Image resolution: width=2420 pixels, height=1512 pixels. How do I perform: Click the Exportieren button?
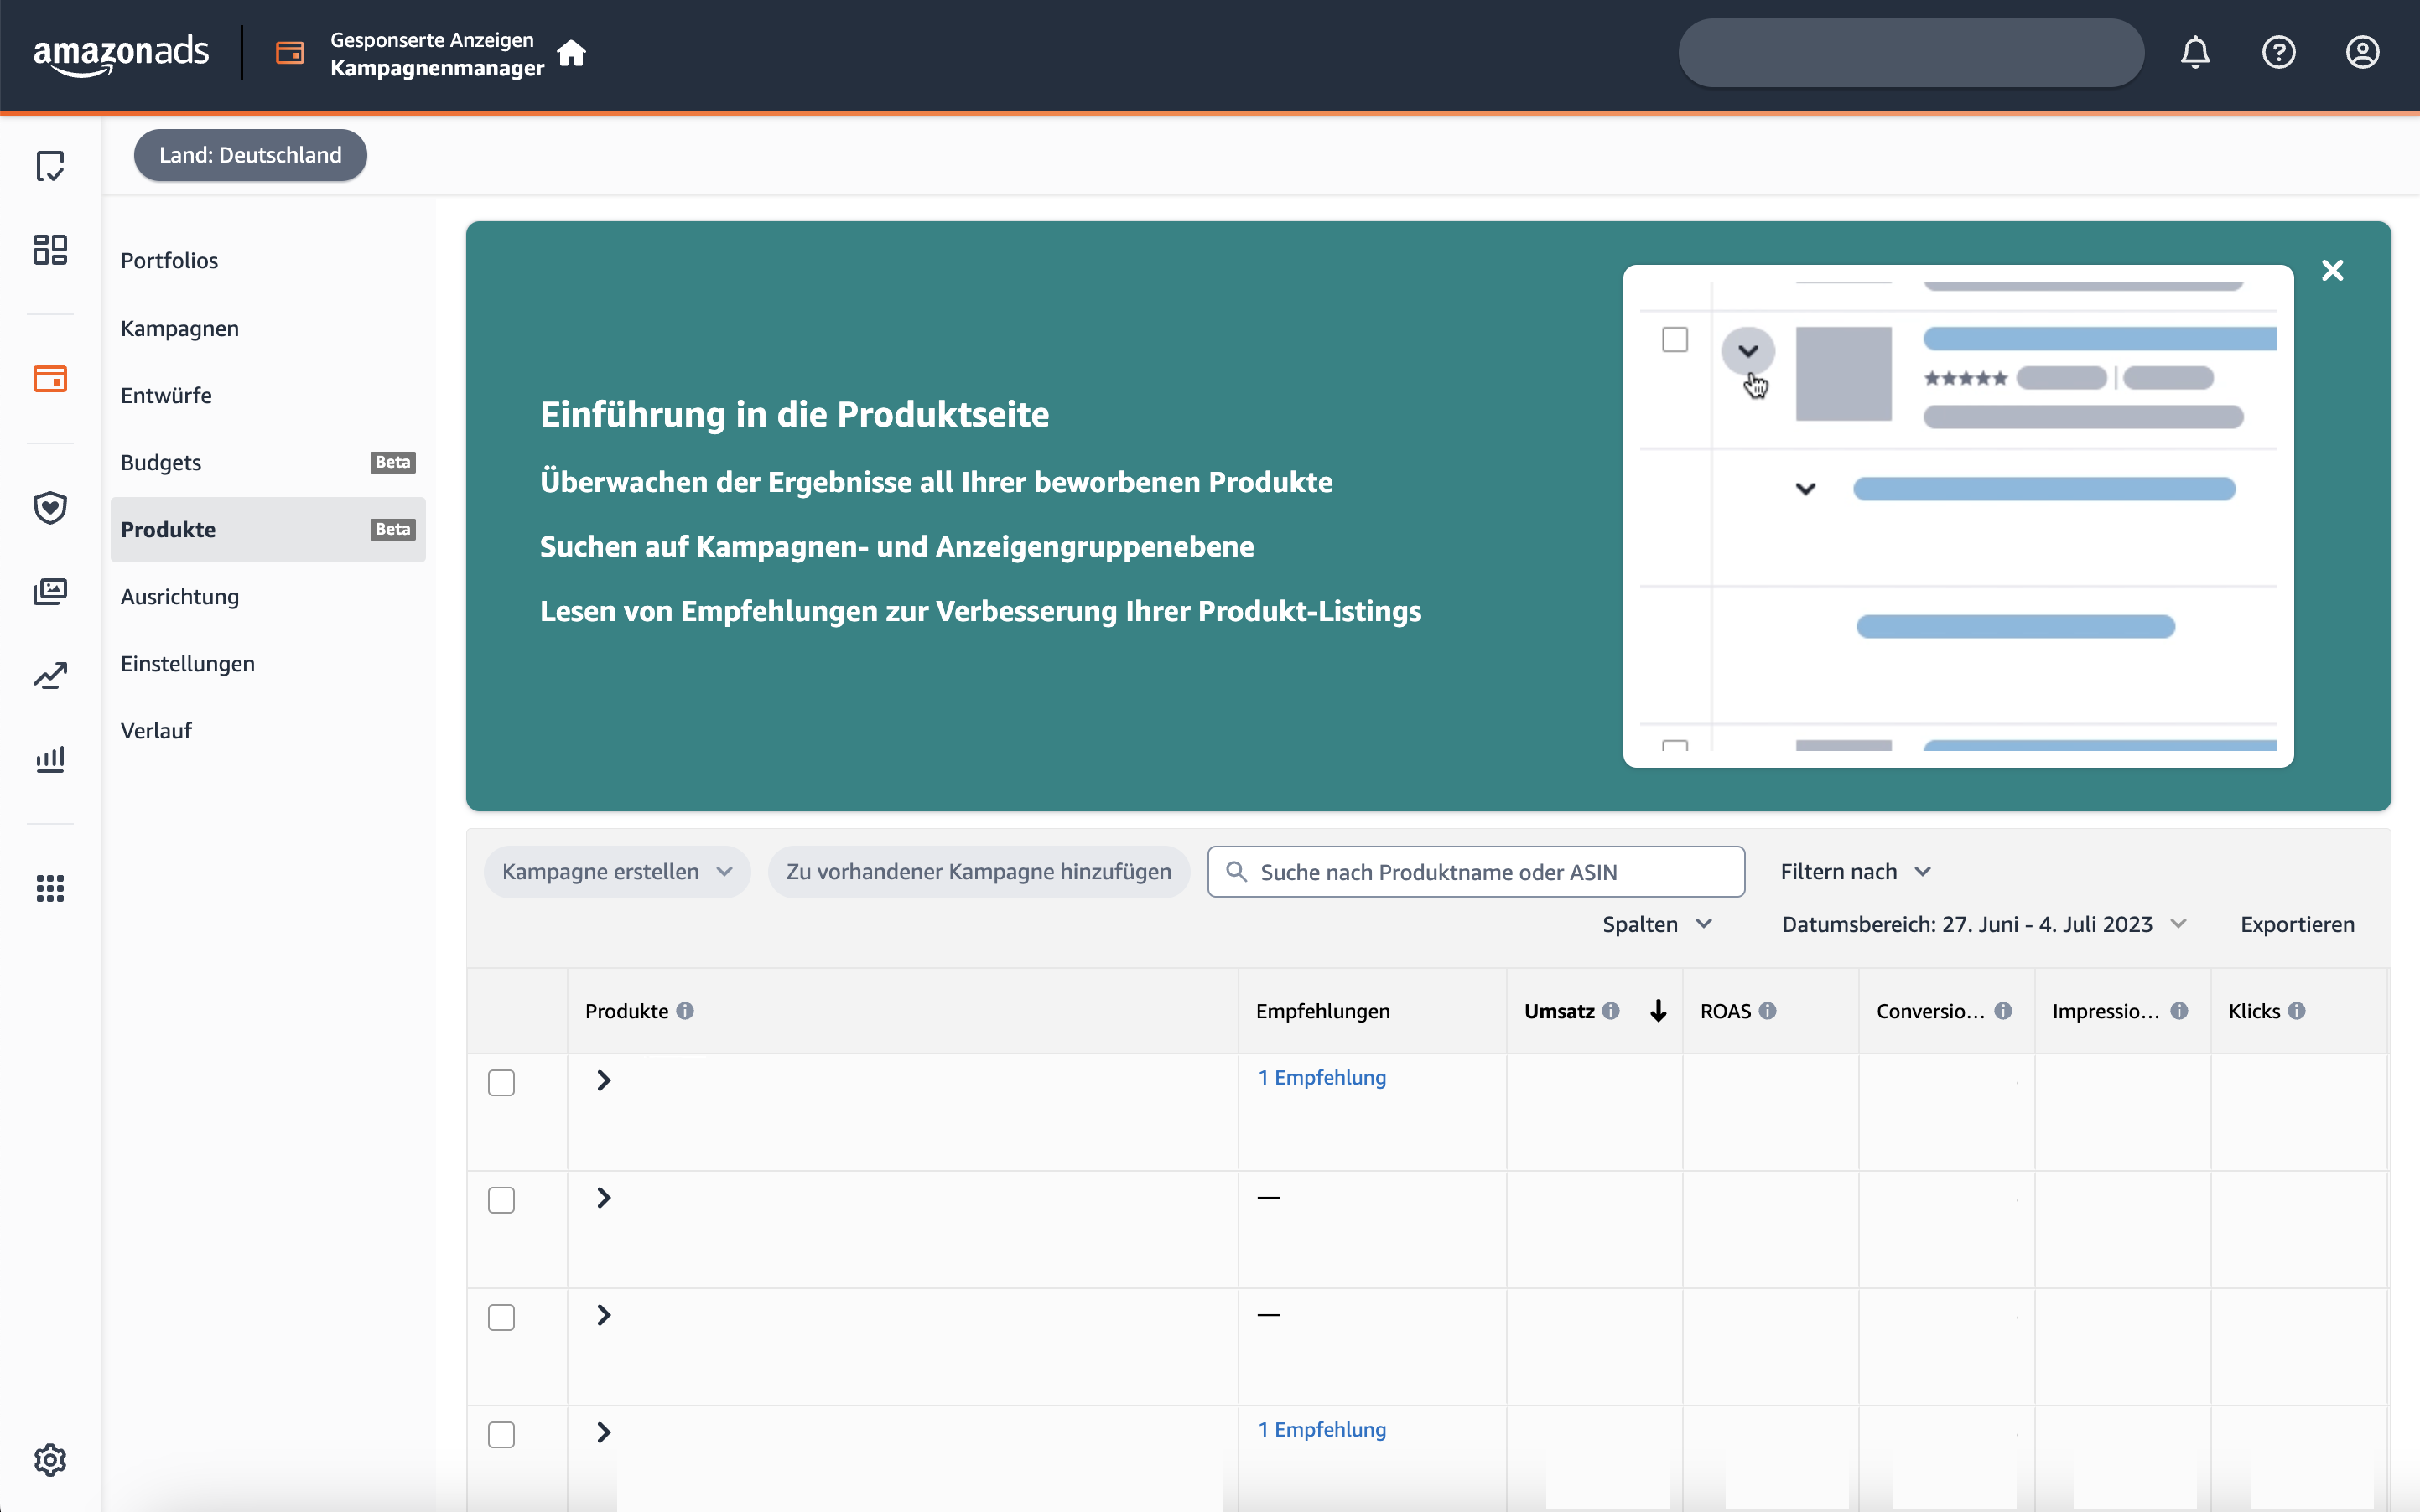point(2296,924)
